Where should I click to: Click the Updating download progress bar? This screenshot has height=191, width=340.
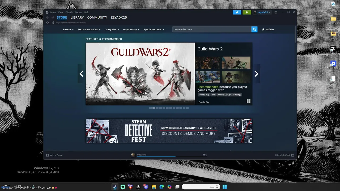point(172,157)
